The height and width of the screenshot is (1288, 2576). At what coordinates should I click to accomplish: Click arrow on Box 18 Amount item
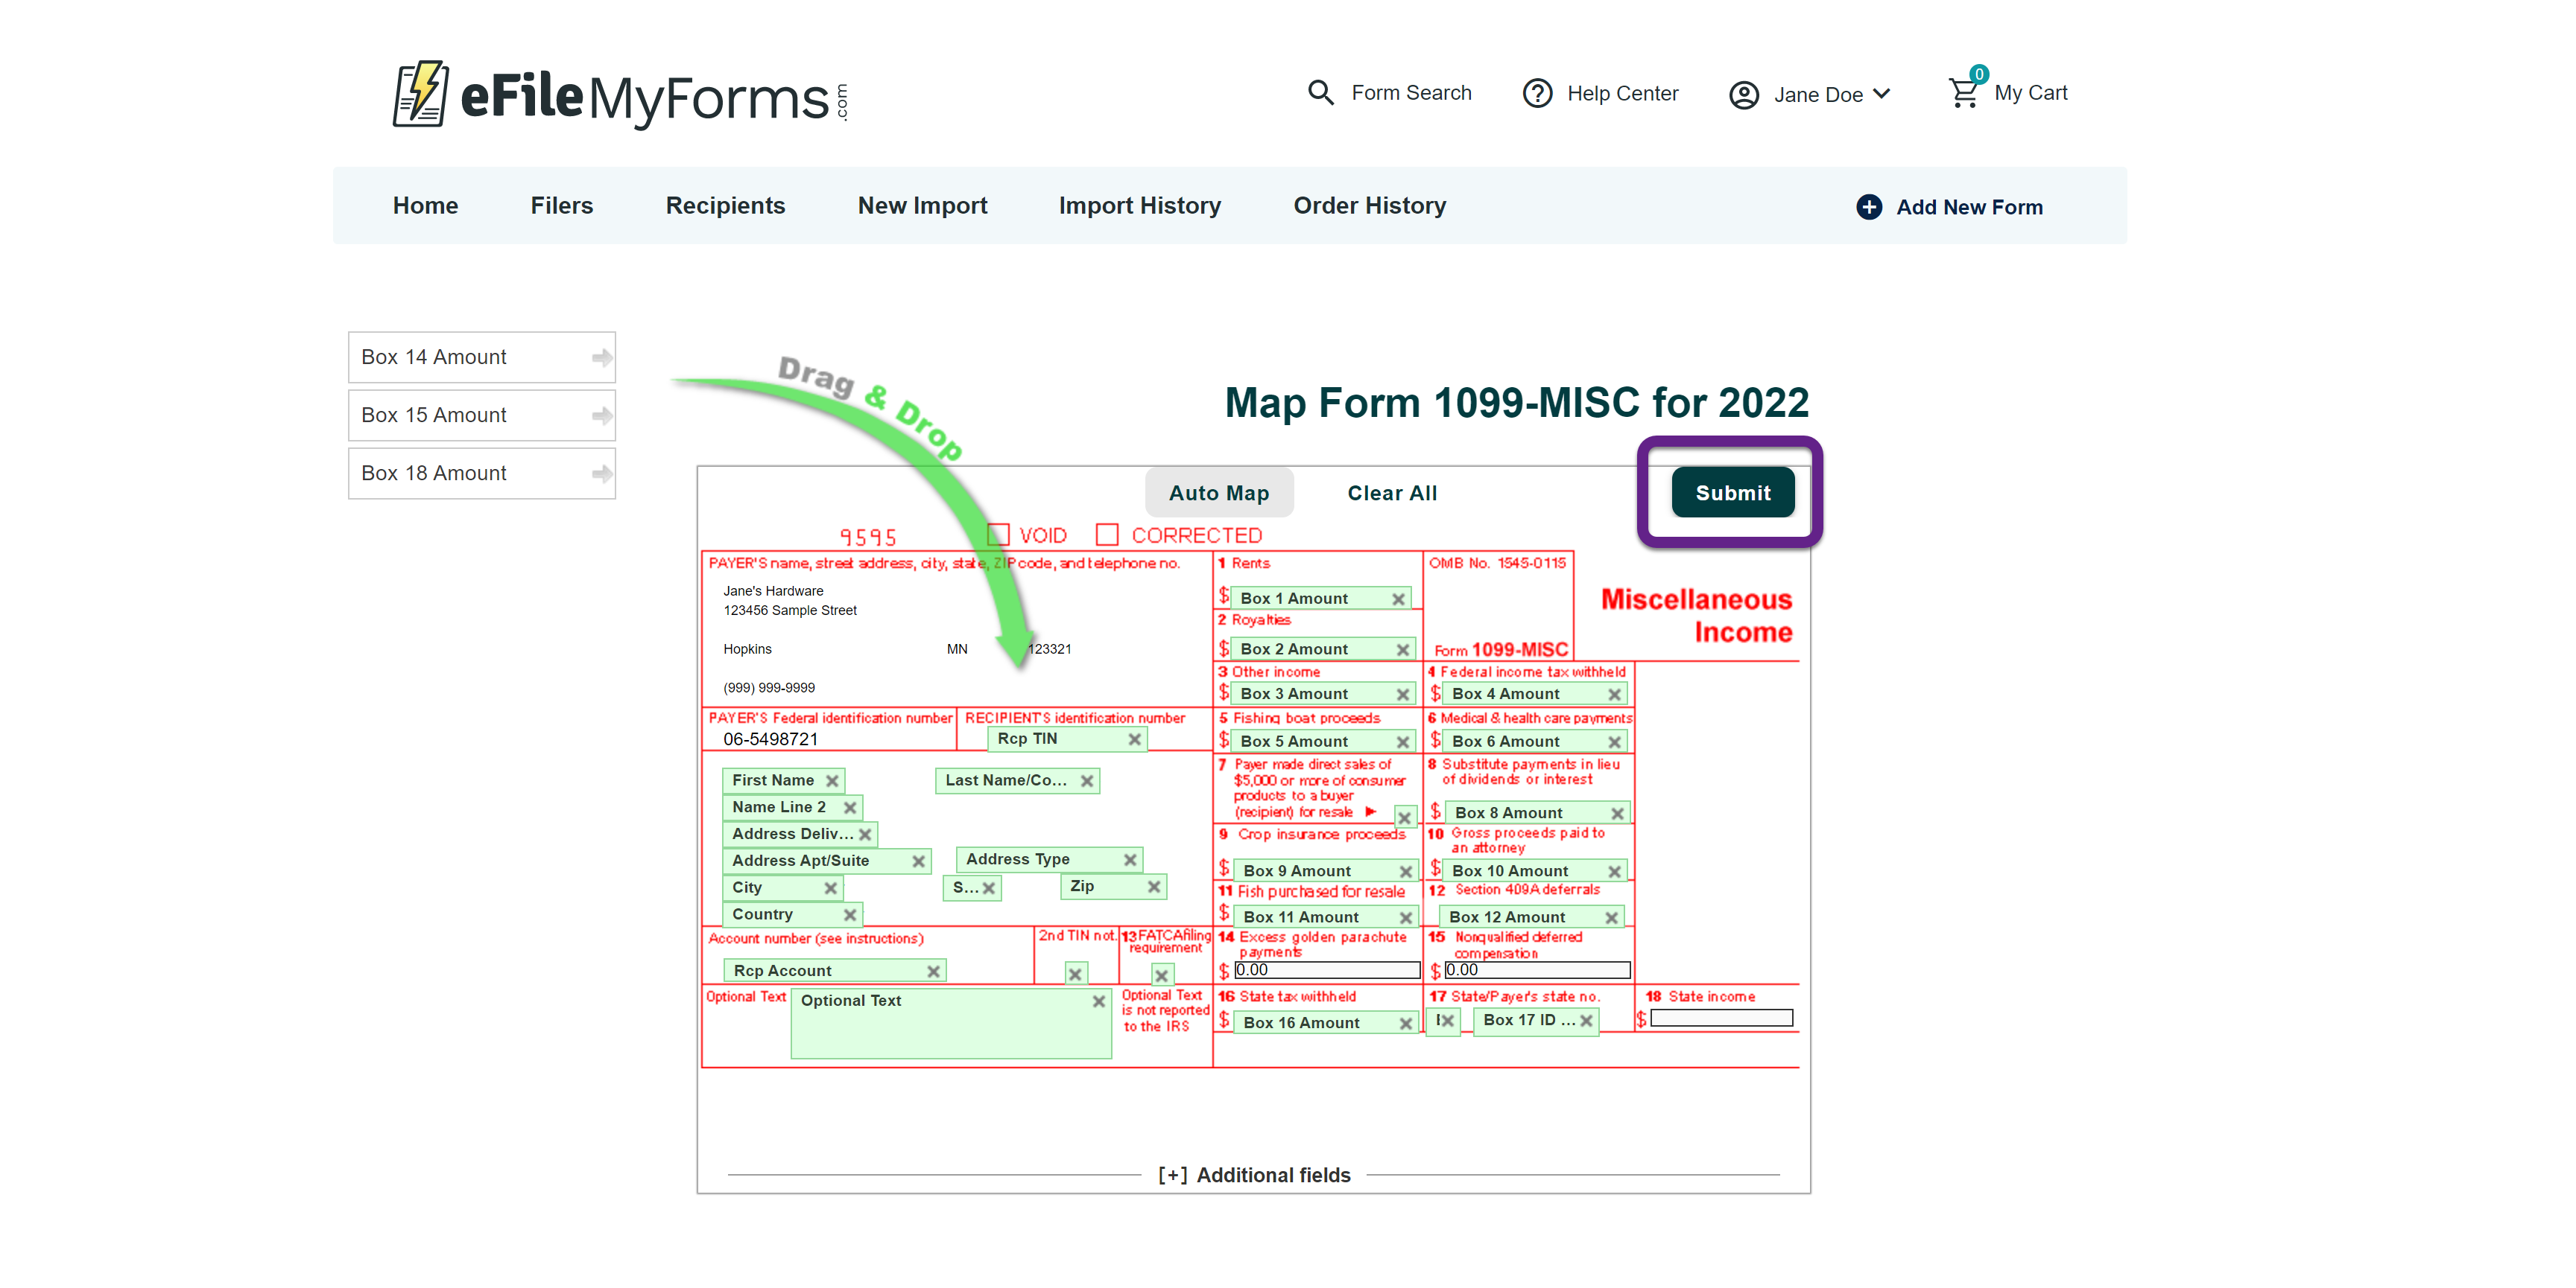601,474
